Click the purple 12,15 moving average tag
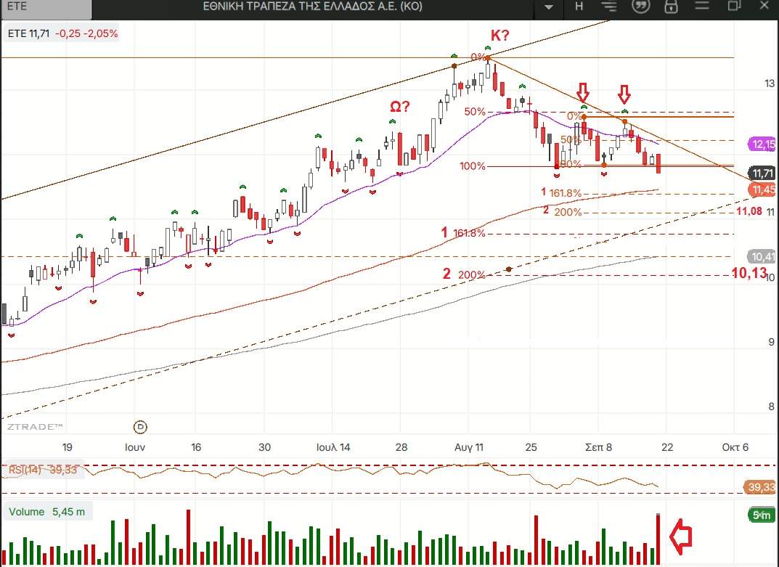Image resolution: width=779 pixels, height=567 pixels. click(763, 144)
